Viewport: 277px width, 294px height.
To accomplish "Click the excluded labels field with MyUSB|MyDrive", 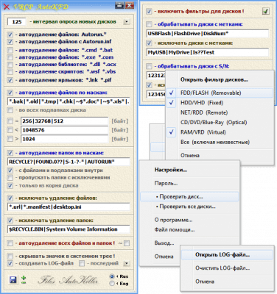I will click(x=208, y=52).
